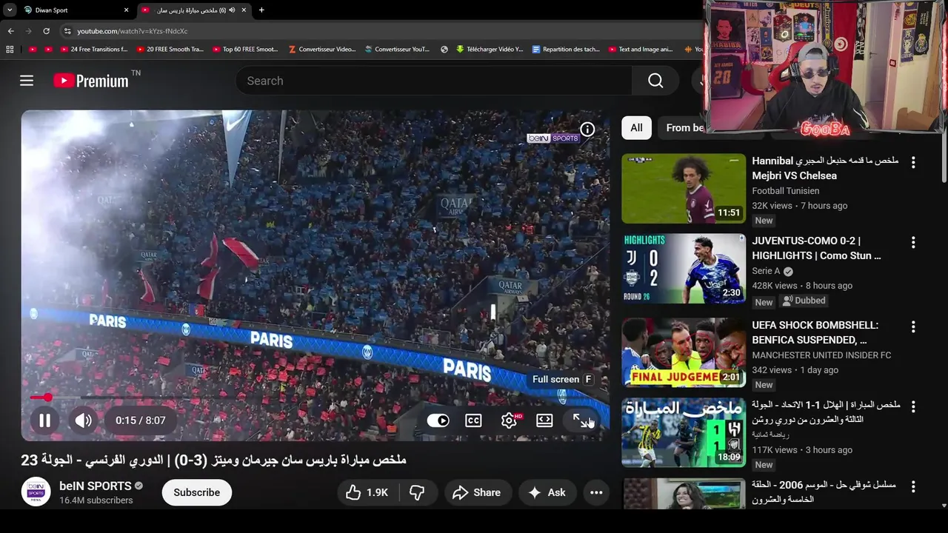The height and width of the screenshot is (533, 948).
Task: Open 'Repartition des tach...' bookmark
Action: [x=566, y=50]
